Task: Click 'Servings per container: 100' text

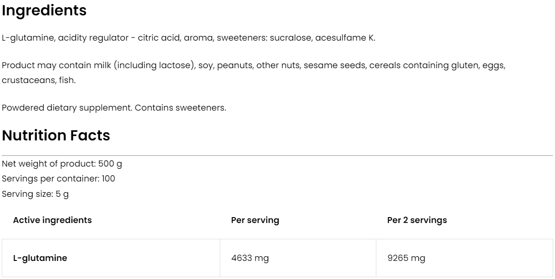Action: pyautogui.click(x=58, y=179)
